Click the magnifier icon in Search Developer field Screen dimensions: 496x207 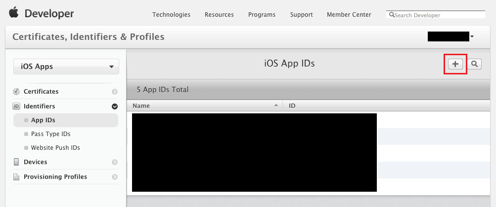pyautogui.click(x=392, y=15)
